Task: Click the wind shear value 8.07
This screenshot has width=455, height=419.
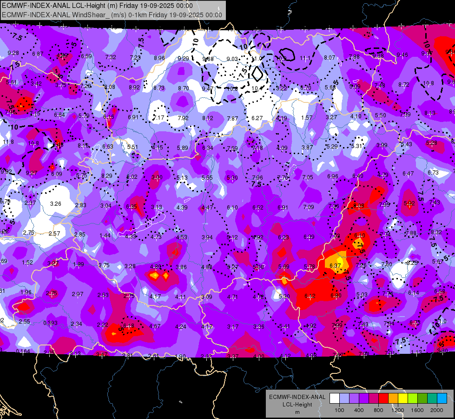Action: 330,58
